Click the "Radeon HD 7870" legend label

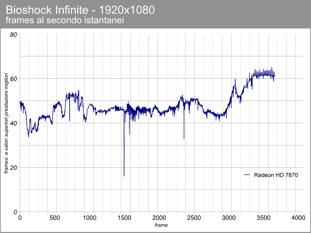(x=276, y=175)
